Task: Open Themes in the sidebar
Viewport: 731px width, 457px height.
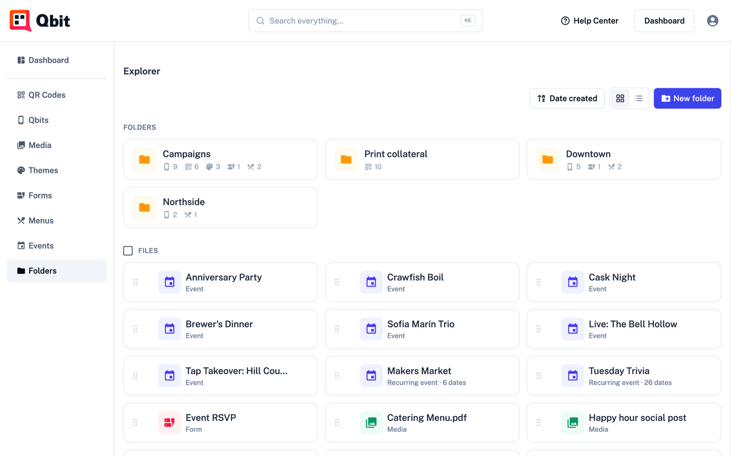Action: click(57, 170)
